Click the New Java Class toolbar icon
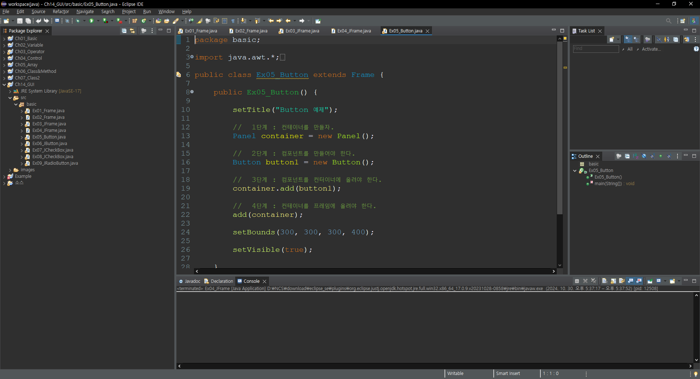 pos(144,21)
